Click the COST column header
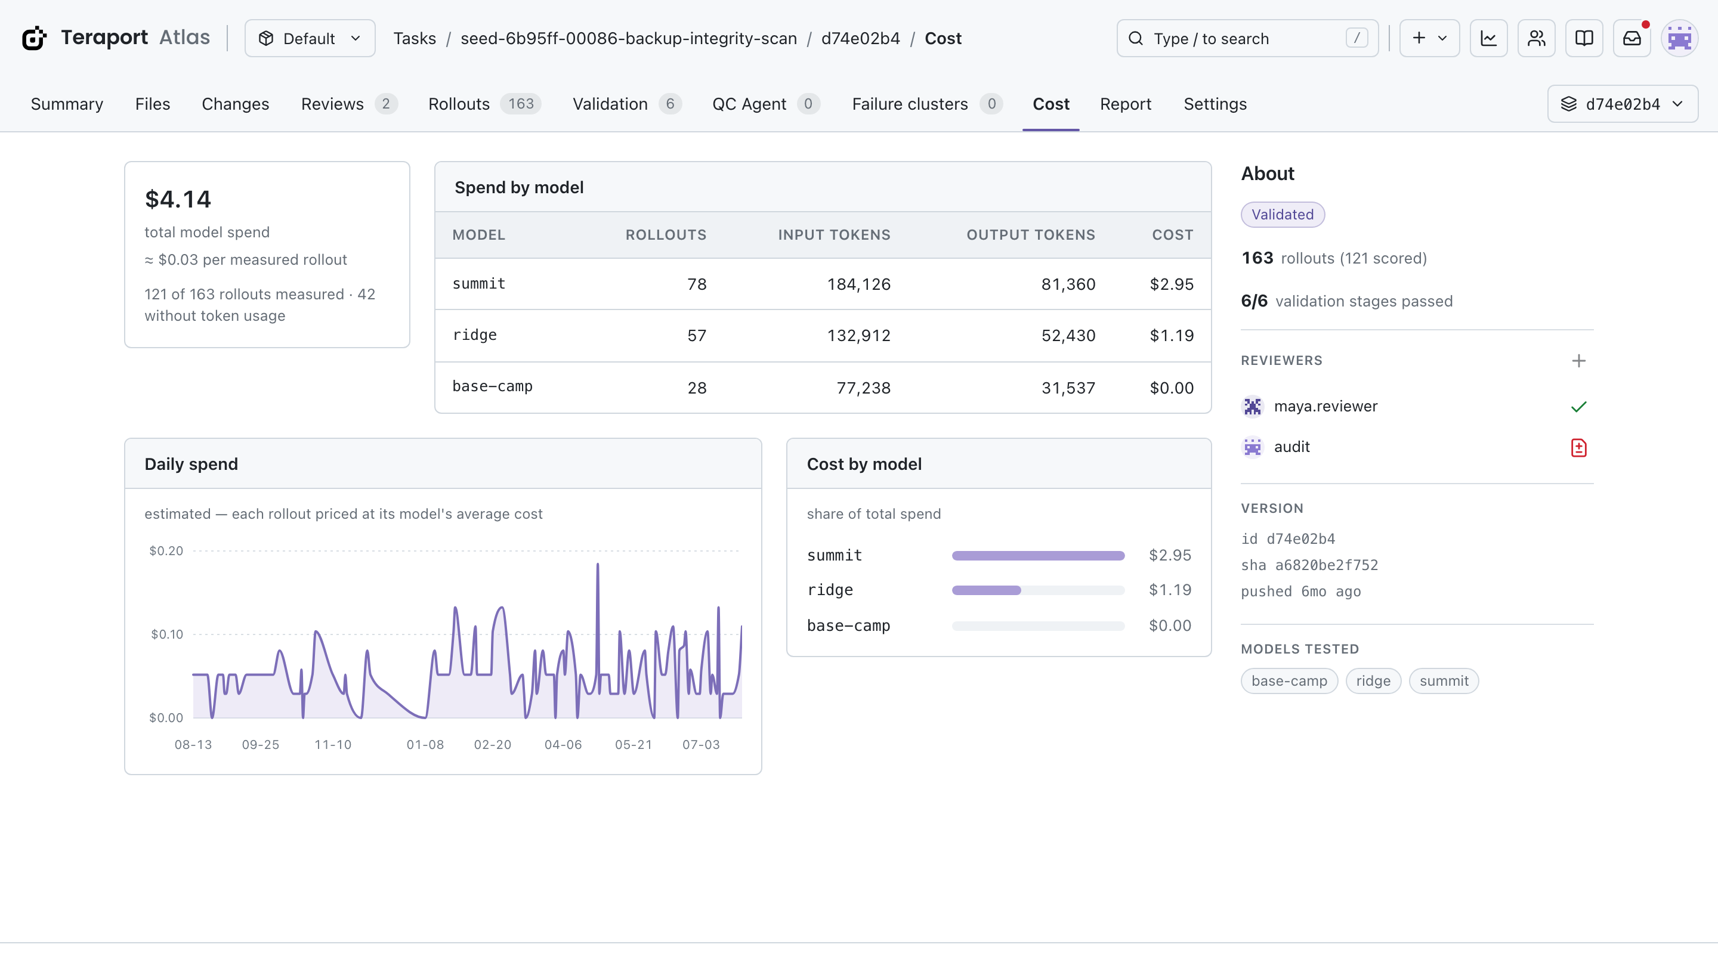Screen dimensions: 1718x966 point(1172,235)
